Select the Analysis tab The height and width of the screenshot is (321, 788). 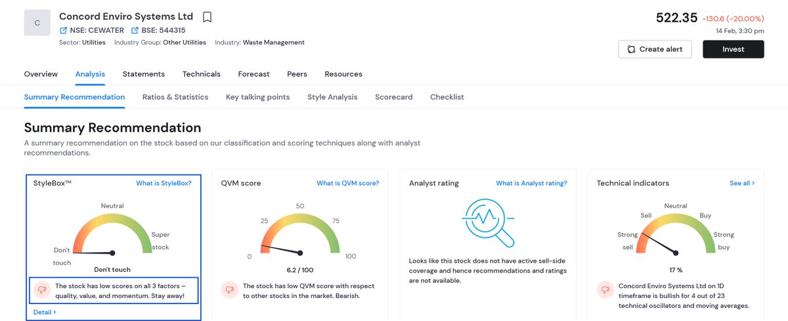90,74
